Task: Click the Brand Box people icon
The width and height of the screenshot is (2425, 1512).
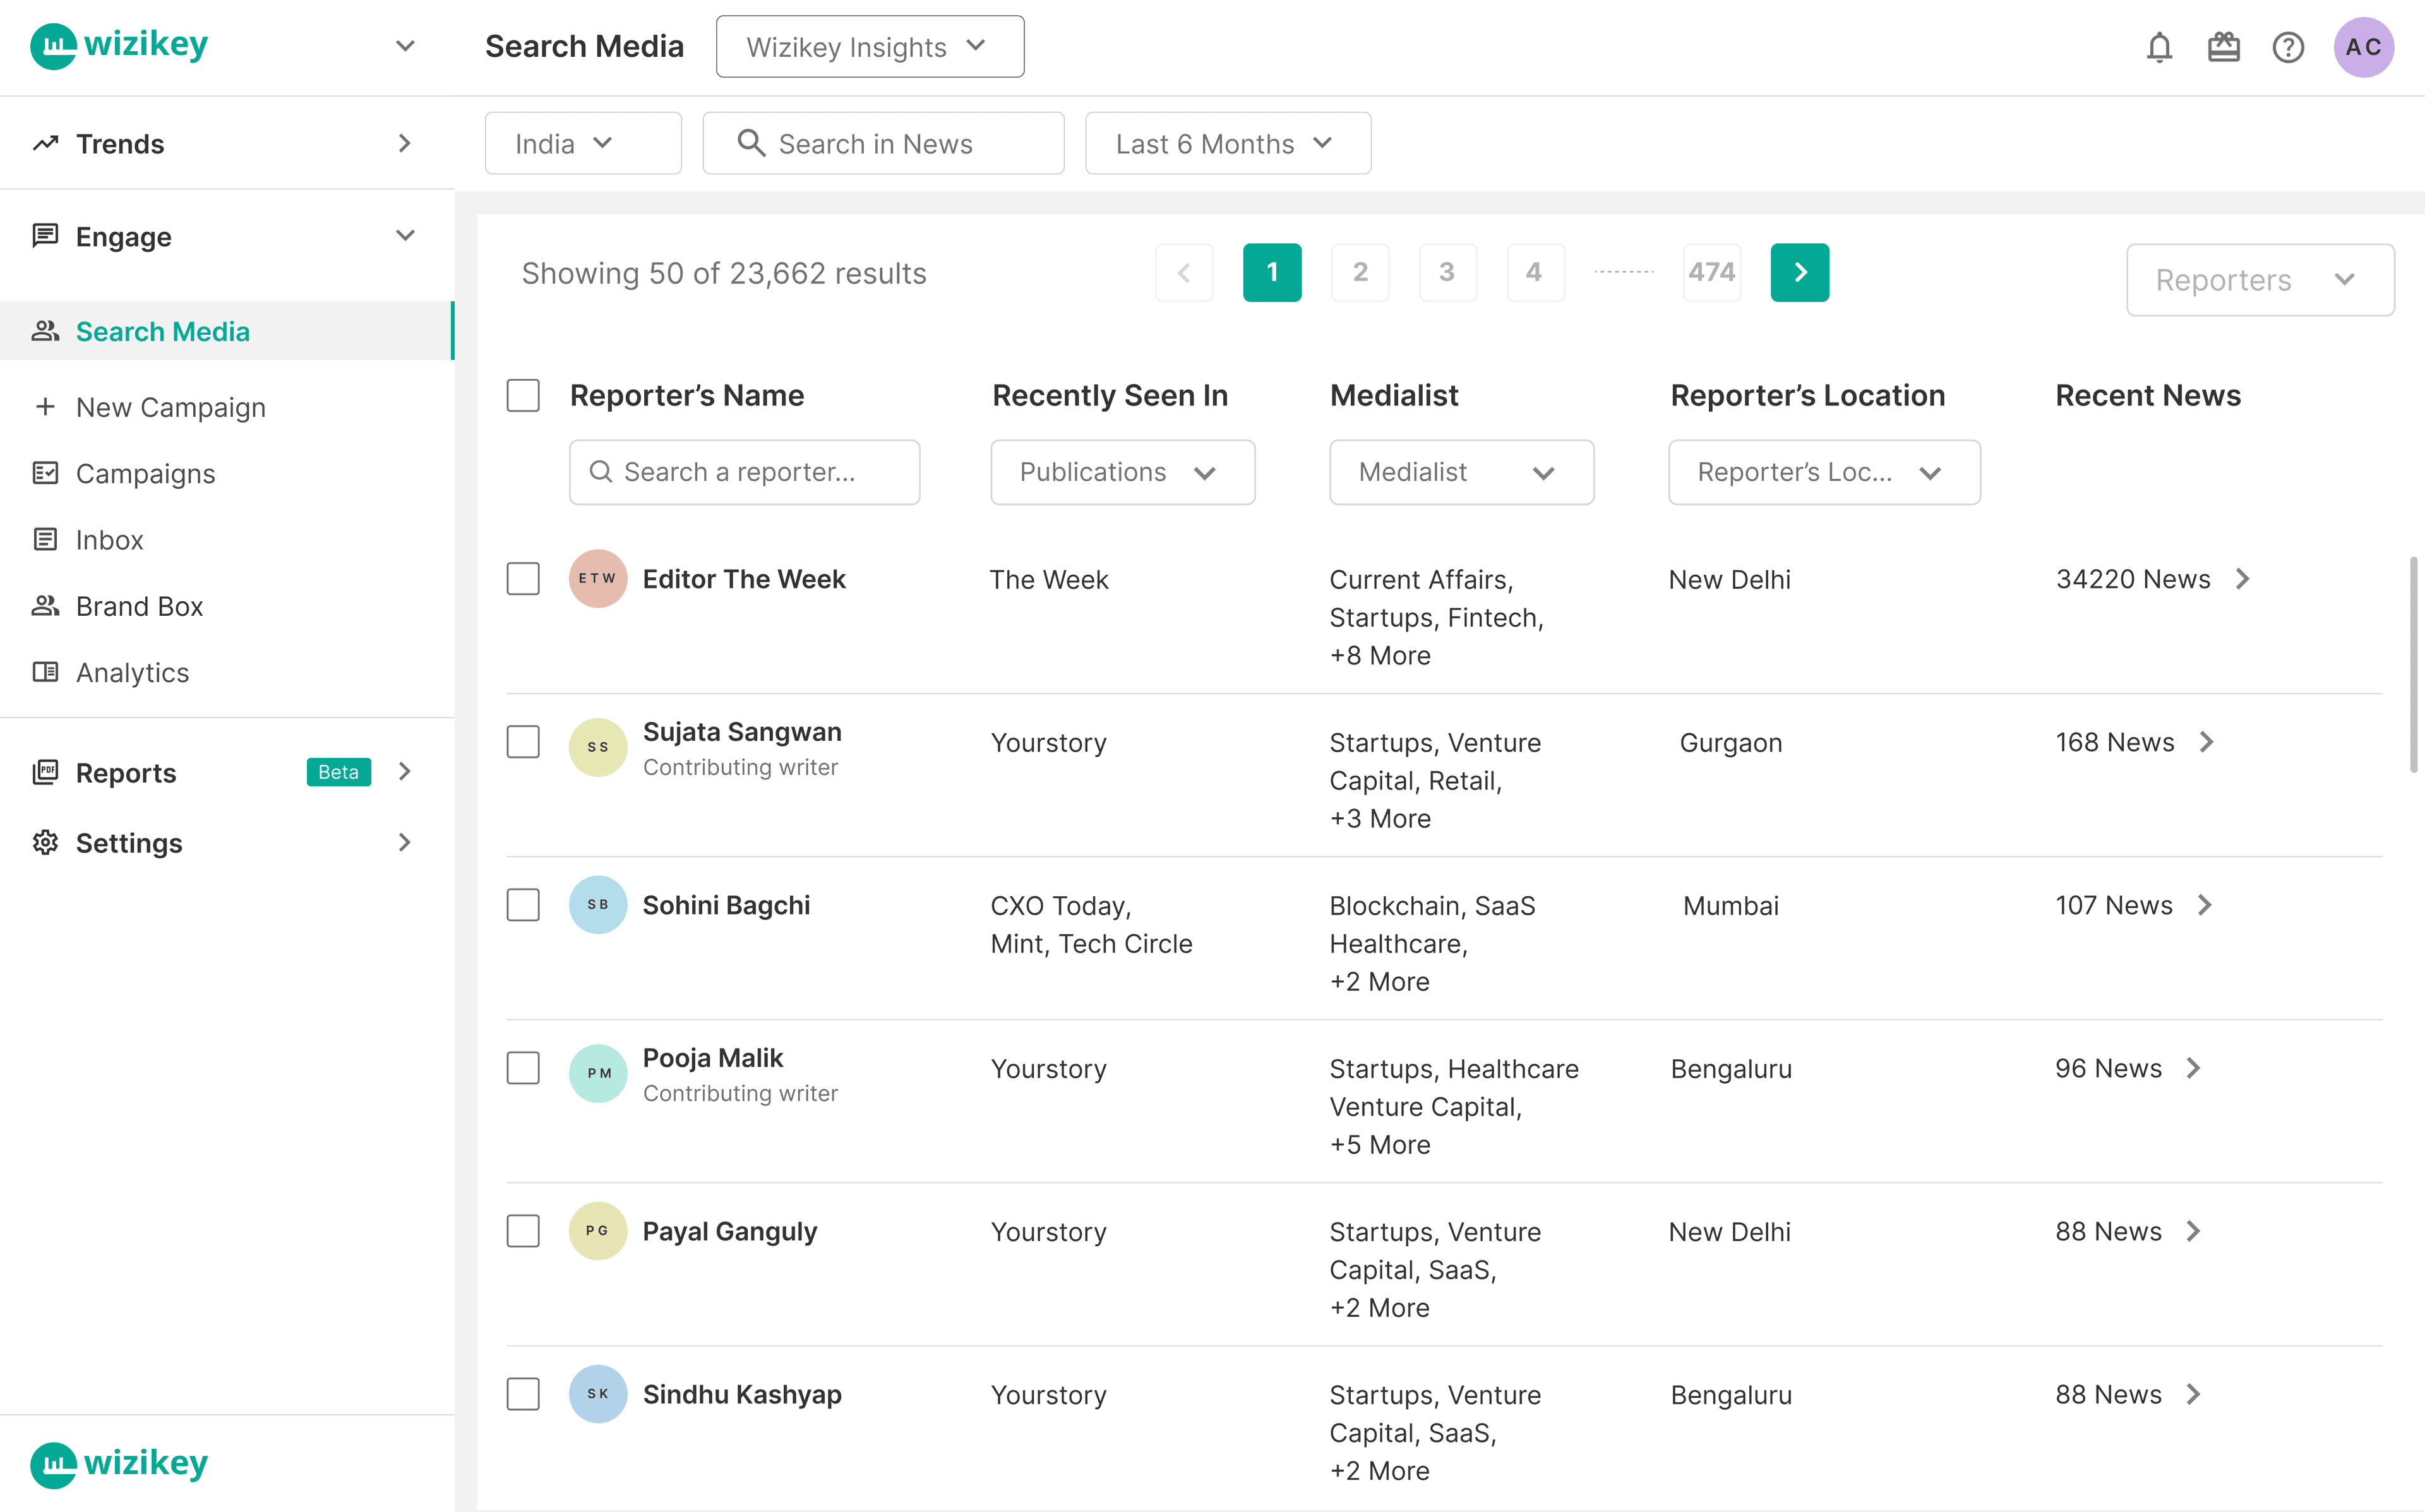Action: click(x=45, y=606)
